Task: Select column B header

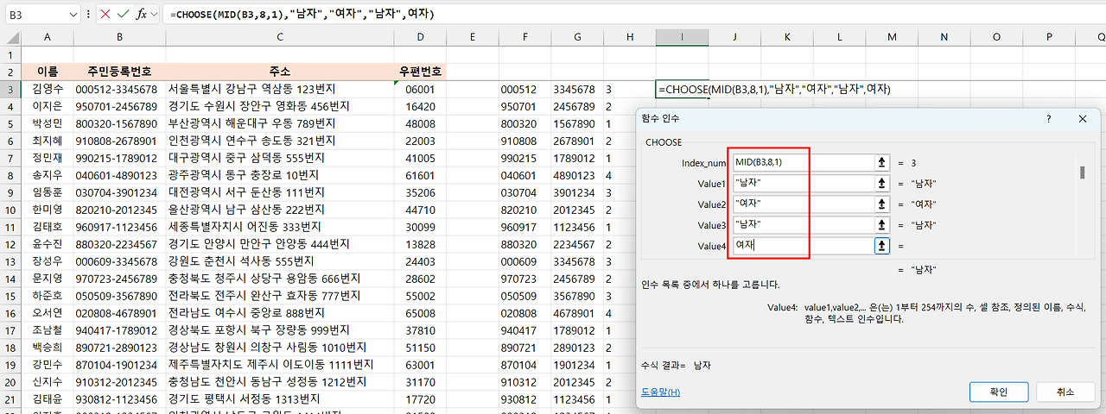Action: [118, 36]
